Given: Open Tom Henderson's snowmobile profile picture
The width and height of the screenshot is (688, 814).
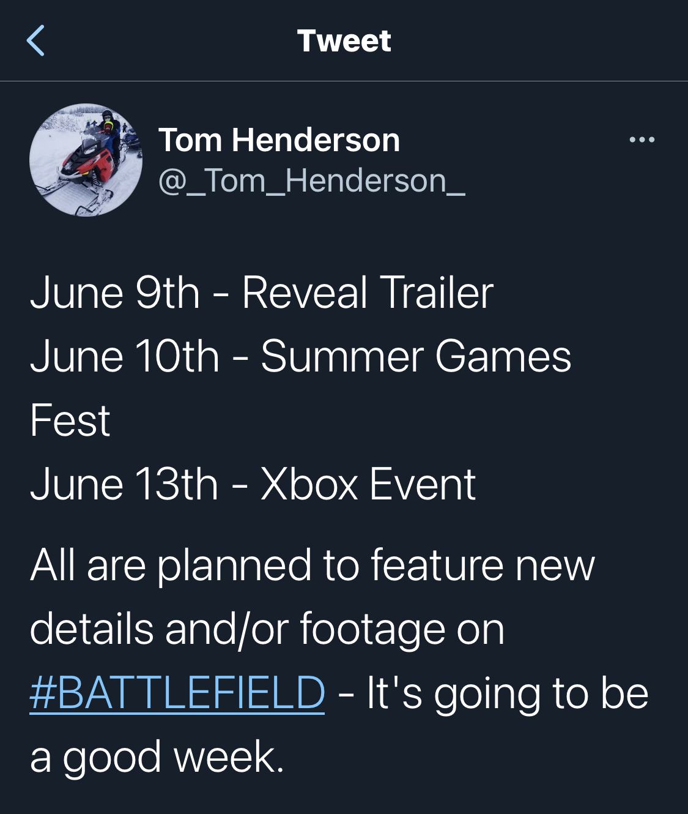Looking at the screenshot, I should pyautogui.click(x=86, y=160).
